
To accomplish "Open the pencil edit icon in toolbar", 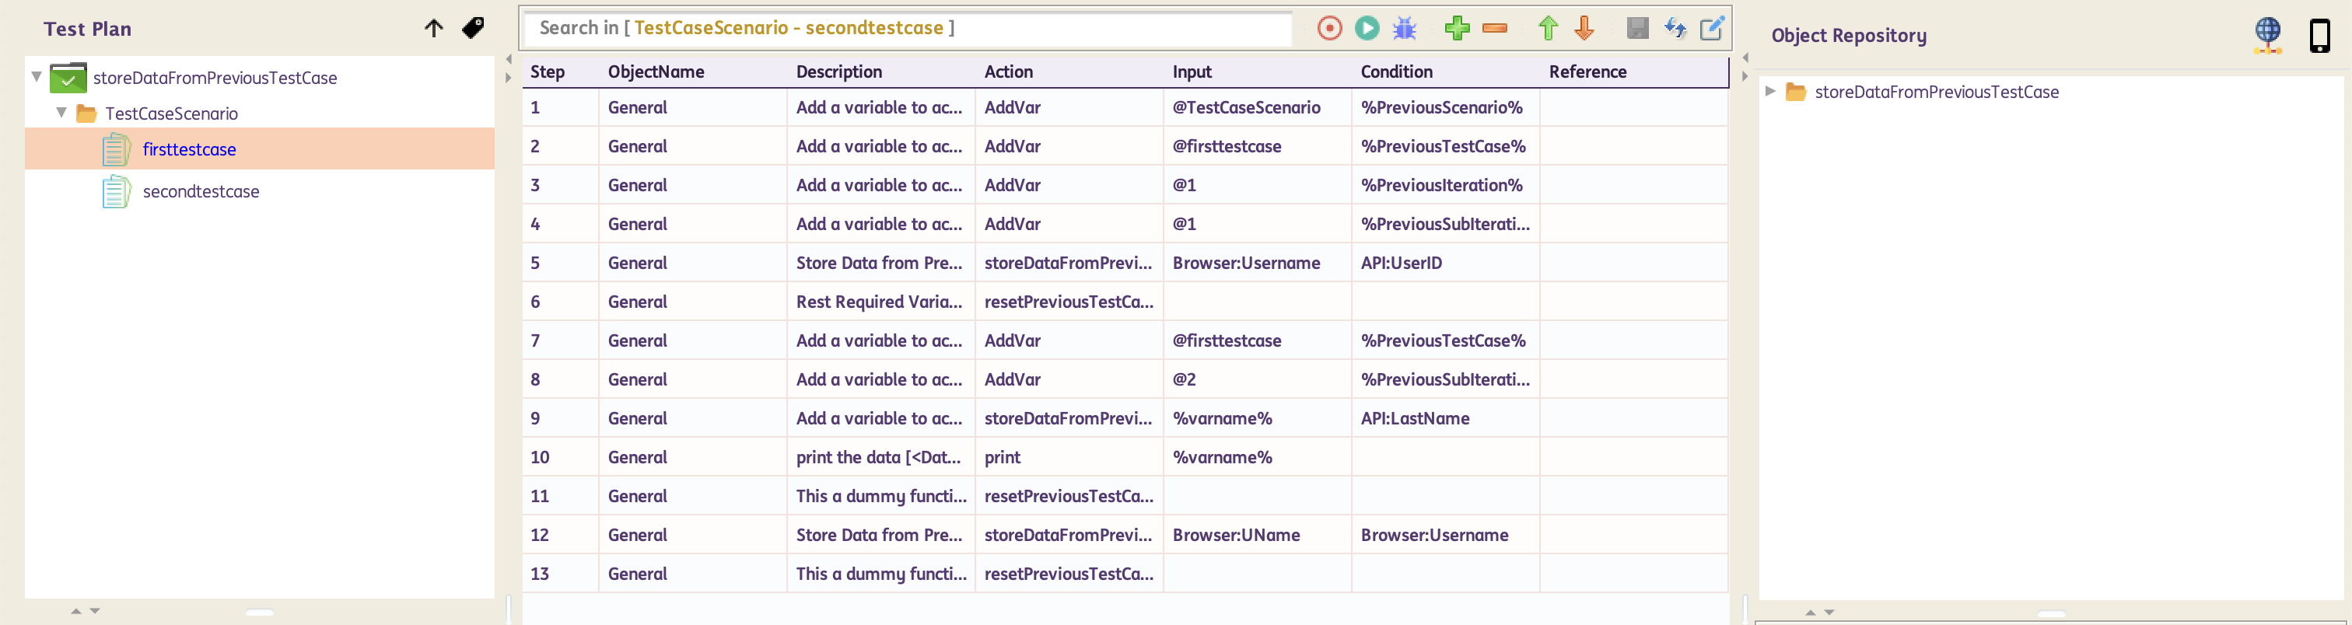I will pyautogui.click(x=1712, y=28).
